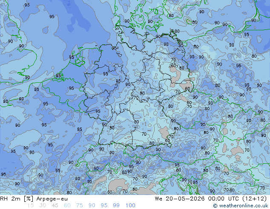This screenshot has width=270, height=209.
Task: Select the 'RH 2m [%] Arpege-eu' title text
Action: tap(34, 199)
